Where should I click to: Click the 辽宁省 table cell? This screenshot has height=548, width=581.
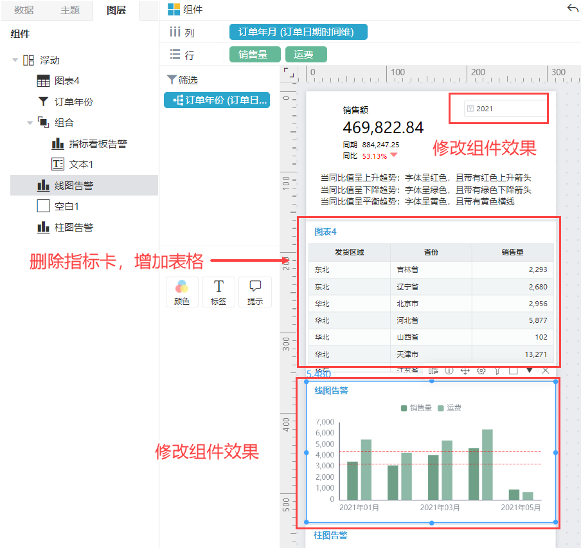click(431, 287)
